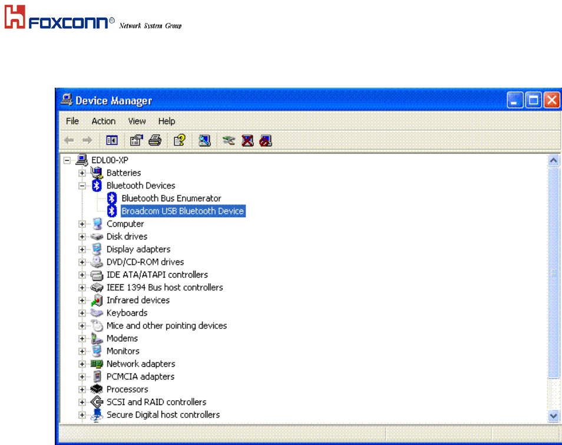Minimize the Device Manager window
Image resolution: width=562 pixels, height=445 pixels.
tap(514, 100)
